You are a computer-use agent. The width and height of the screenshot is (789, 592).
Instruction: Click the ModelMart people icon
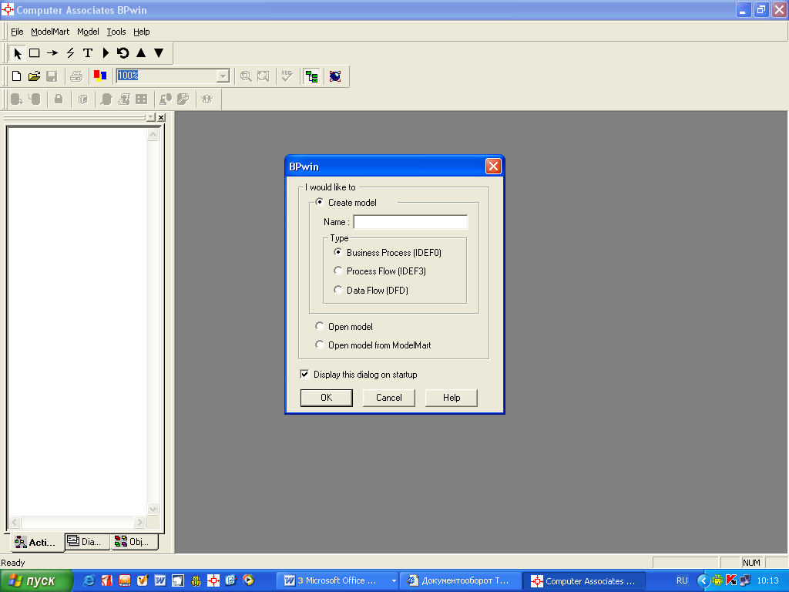coord(207,99)
